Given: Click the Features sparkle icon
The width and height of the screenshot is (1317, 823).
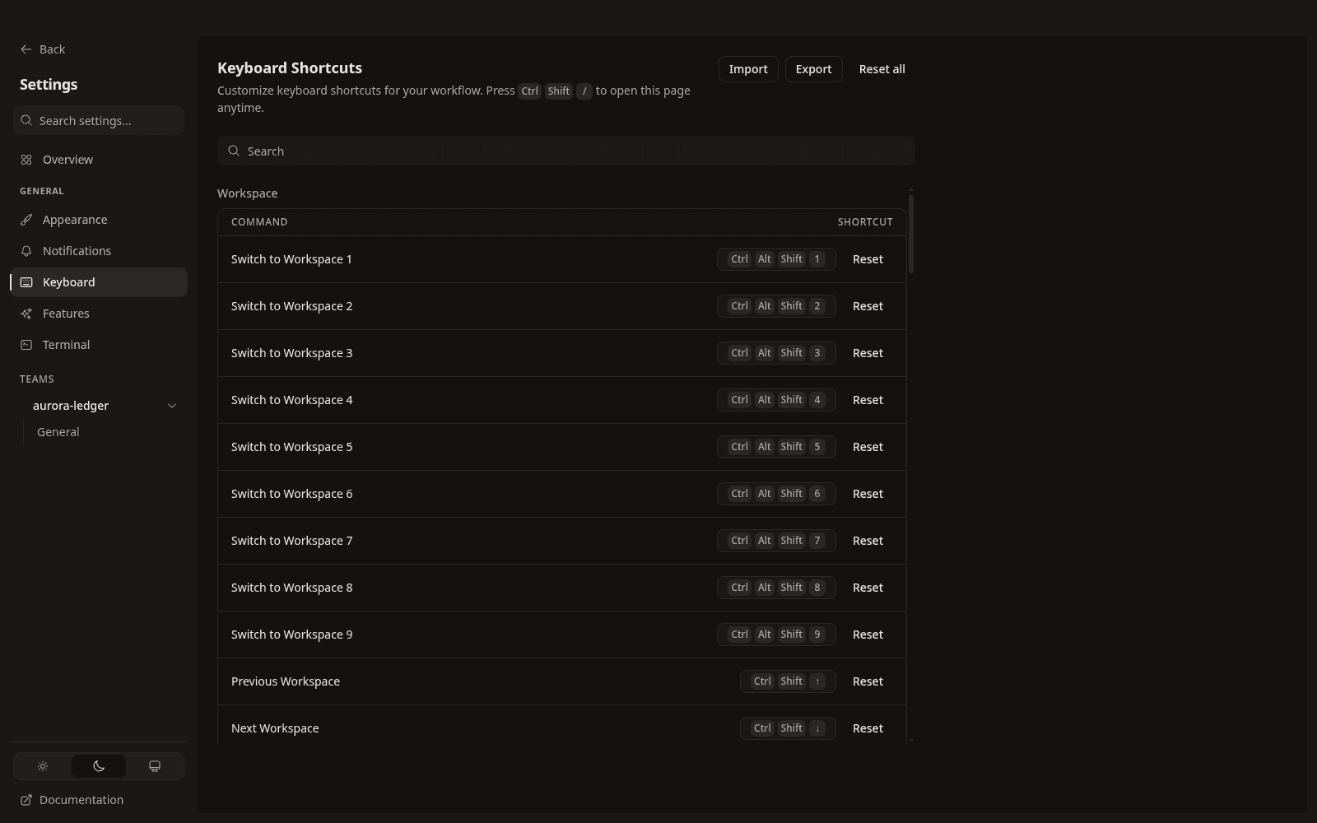Looking at the screenshot, I should click(26, 314).
